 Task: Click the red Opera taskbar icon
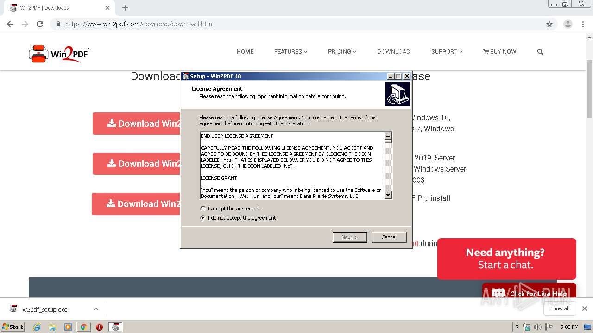(x=99, y=327)
